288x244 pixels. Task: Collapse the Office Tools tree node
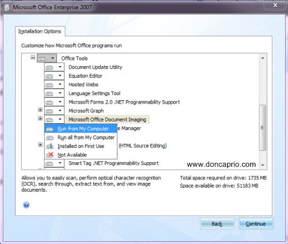click(x=33, y=58)
